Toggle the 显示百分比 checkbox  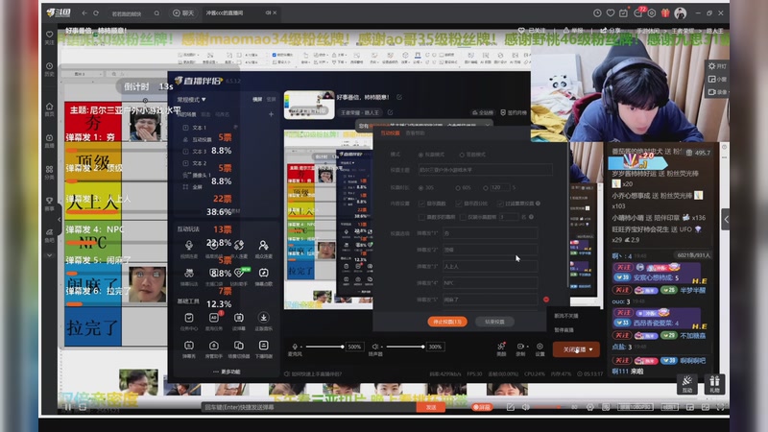click(459, 204)
